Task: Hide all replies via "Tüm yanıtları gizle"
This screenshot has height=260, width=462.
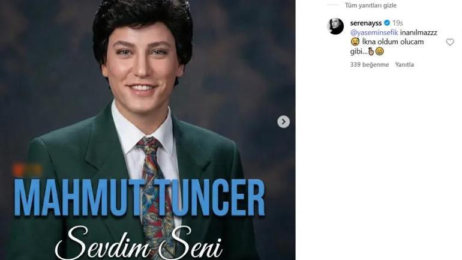Action: coord(370,5)
